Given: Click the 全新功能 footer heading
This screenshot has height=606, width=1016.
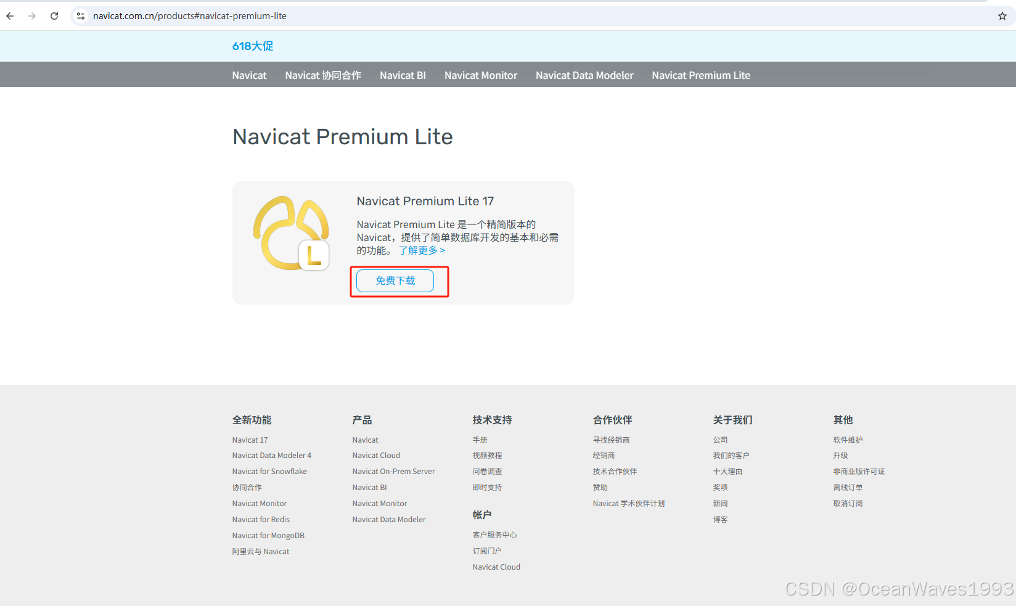Looking at the screenshot, I should tap(252, 420).
